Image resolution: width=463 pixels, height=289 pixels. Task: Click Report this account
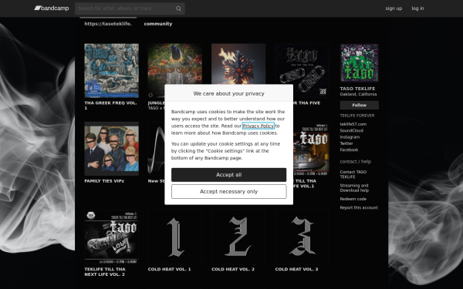(359, 207)
